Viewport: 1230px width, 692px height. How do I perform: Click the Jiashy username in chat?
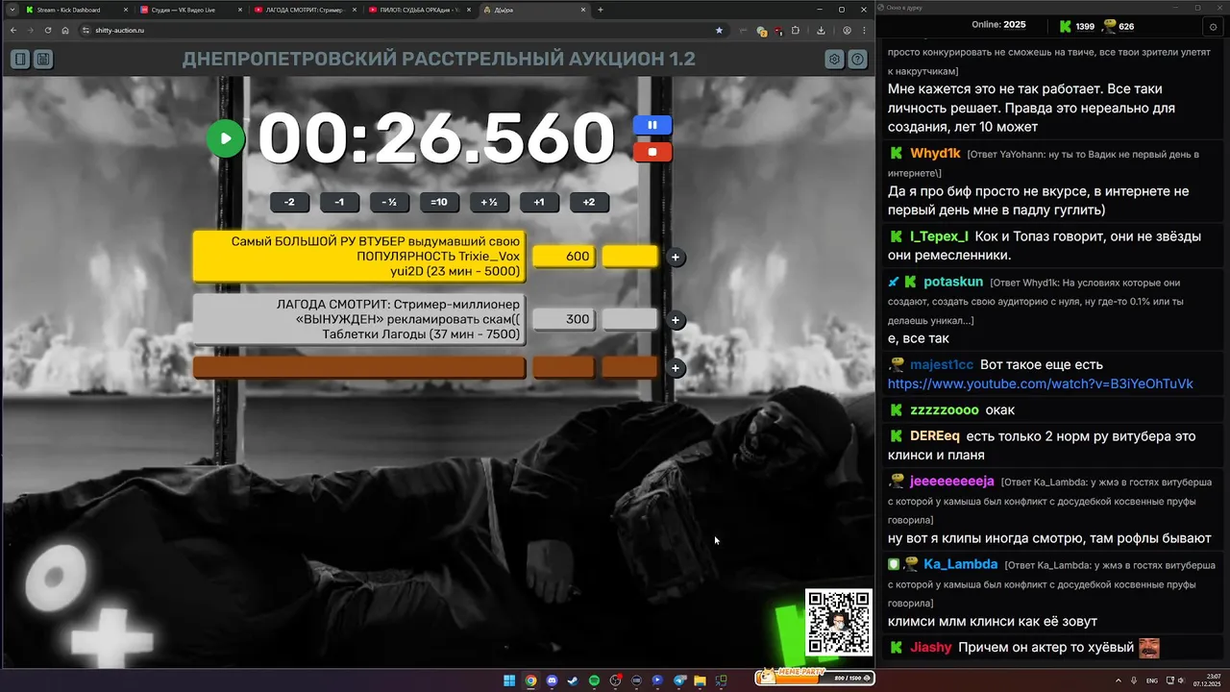point(930,648)
